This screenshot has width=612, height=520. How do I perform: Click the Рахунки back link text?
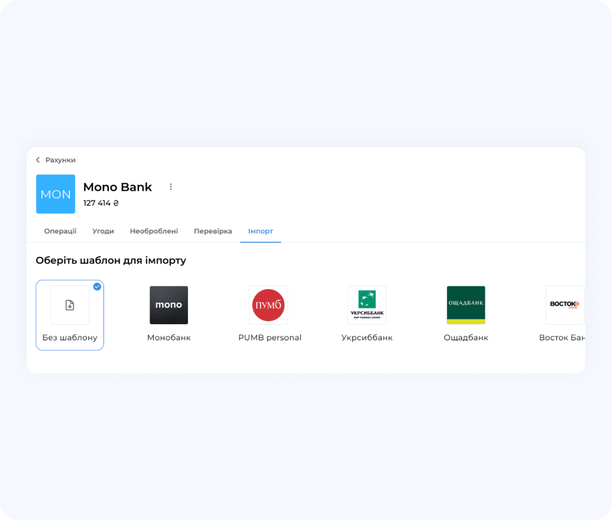(61, 160)
